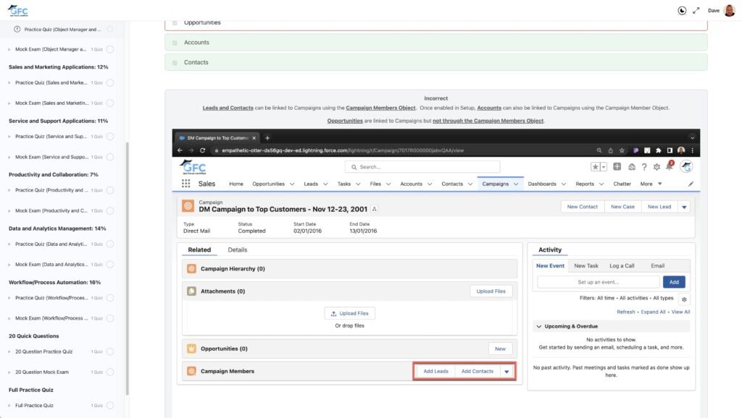Tick the Accounts answer checkbox
This screenshot has width=742, height=418.
point(175,43)
